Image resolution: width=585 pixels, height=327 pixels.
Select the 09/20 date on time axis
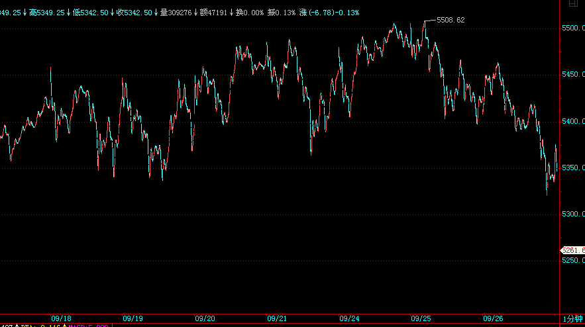(205, 318)
